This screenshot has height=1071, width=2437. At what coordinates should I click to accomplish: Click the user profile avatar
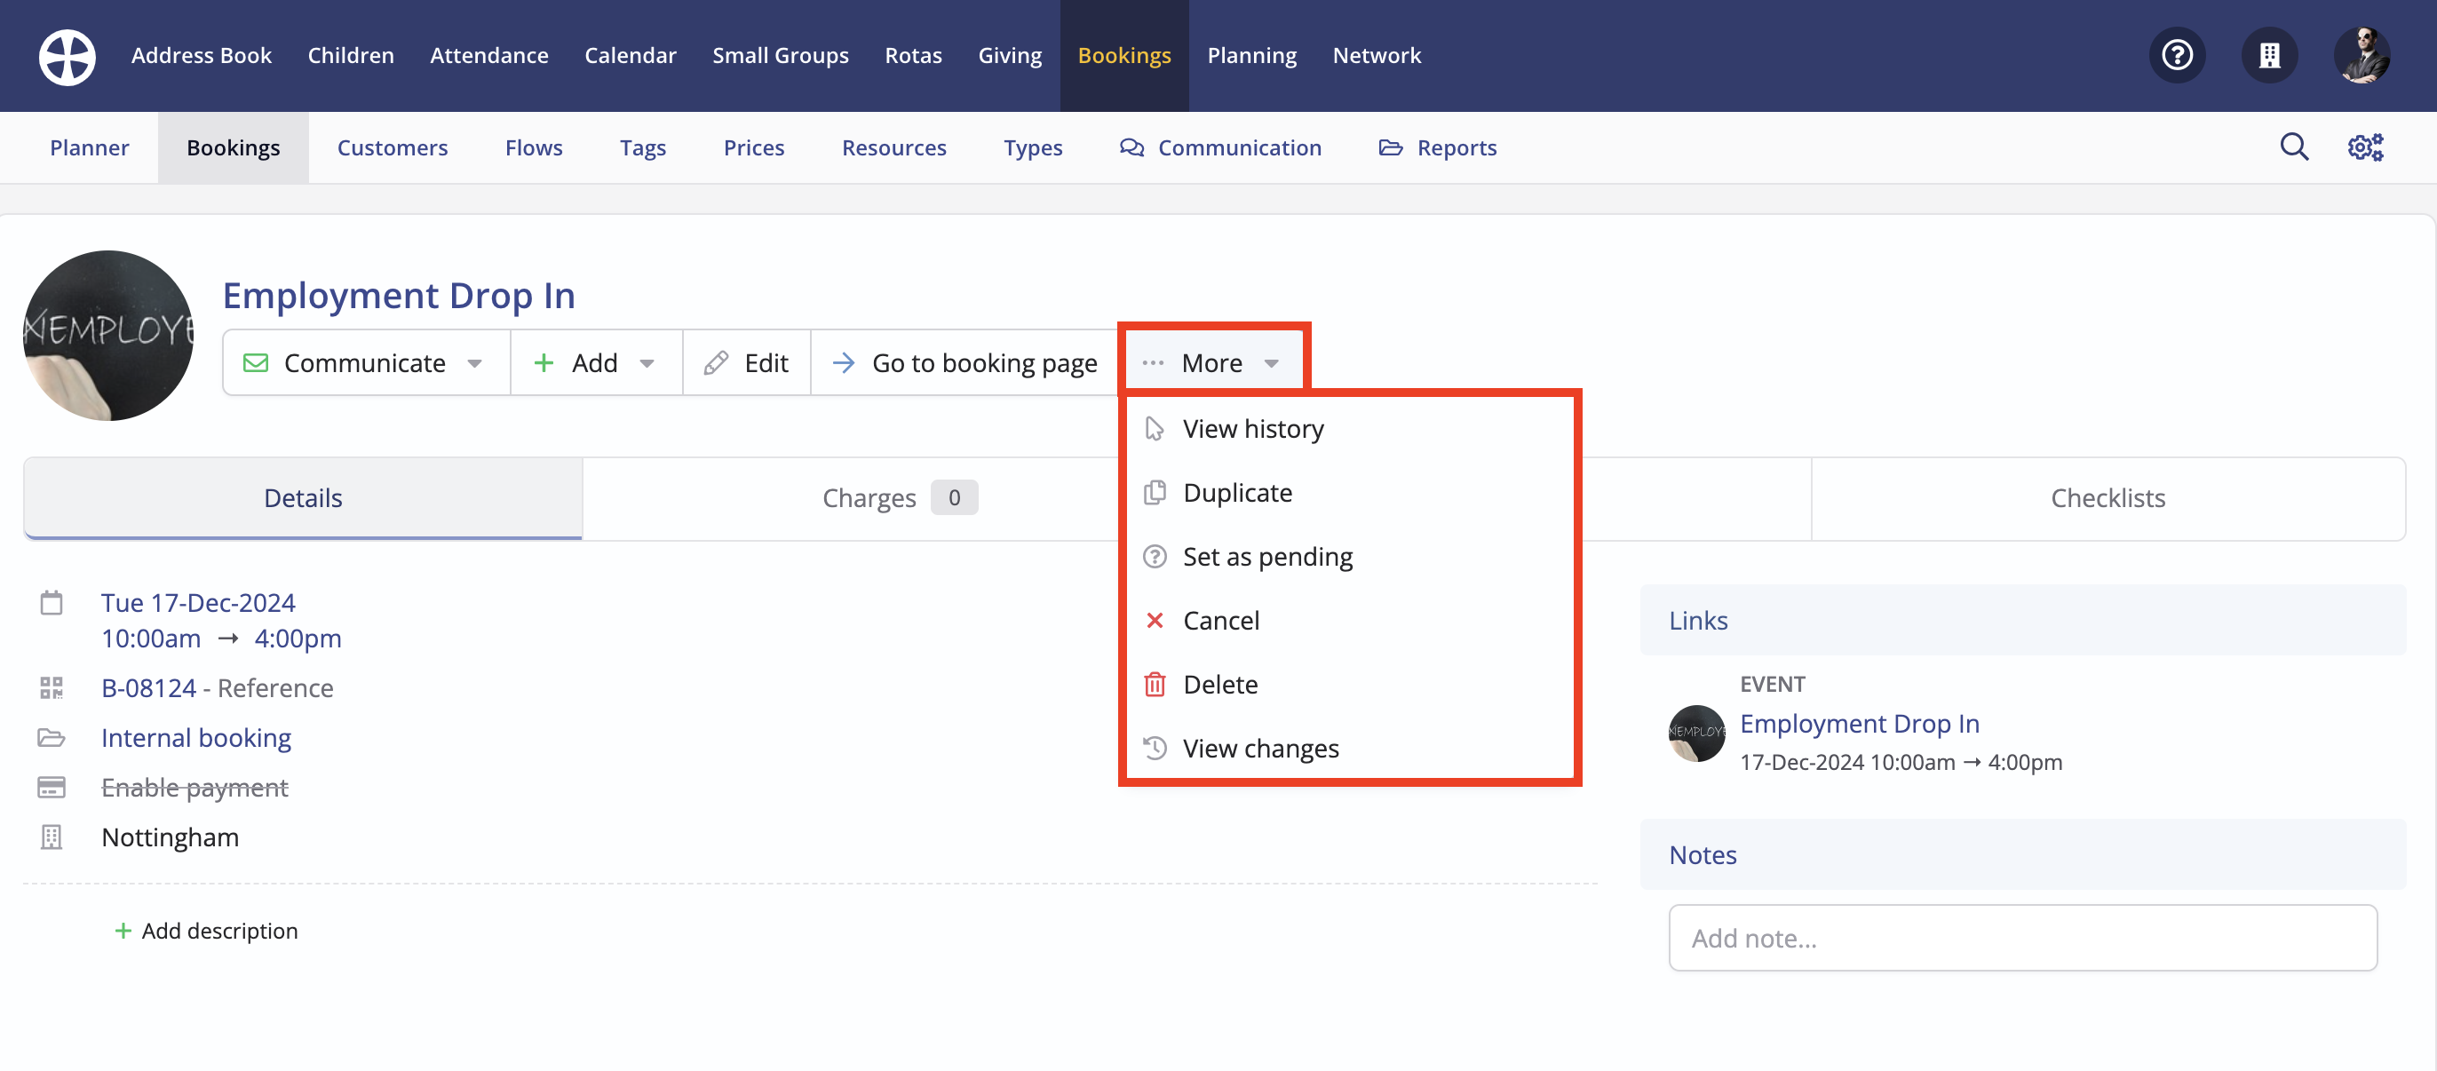pyautogui.click(x=2362, y=56)
